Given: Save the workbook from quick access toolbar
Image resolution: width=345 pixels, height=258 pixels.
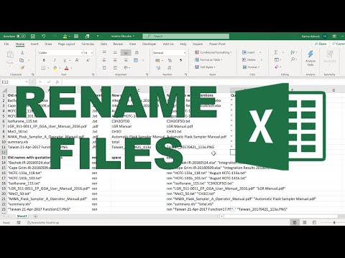Looking at the screenshot, I should tap(33, 36).
